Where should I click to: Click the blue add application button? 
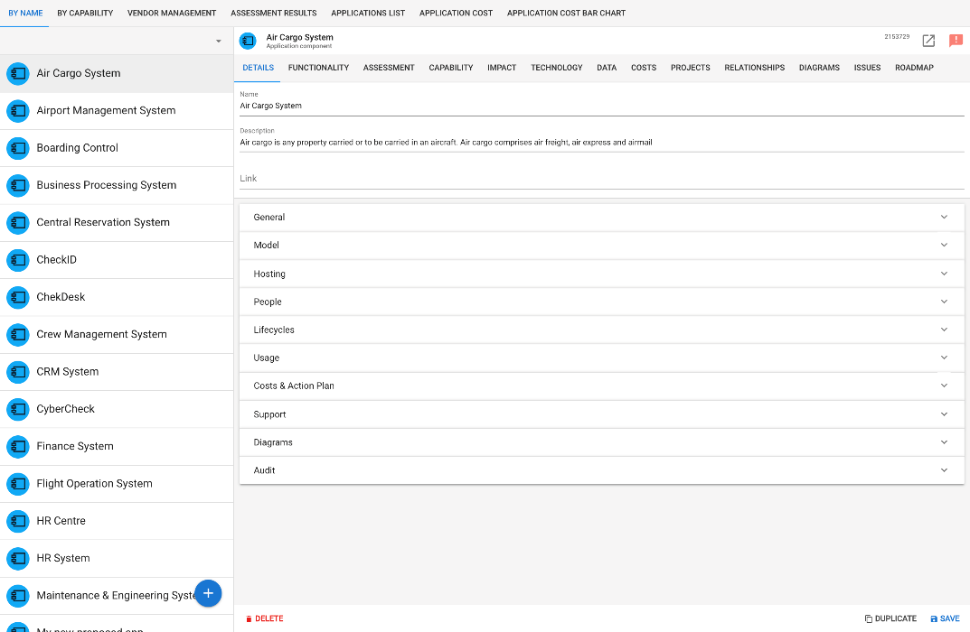208,593
